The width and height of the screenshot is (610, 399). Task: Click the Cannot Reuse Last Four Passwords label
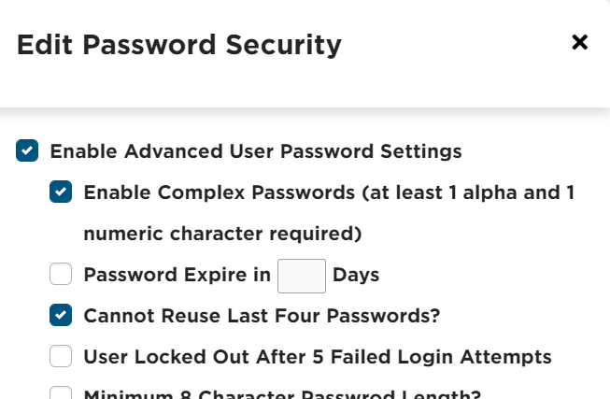click(x=262, y=316)
